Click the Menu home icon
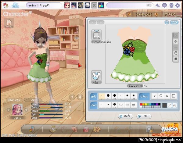 pyautogui.click(x=9, y=23)
